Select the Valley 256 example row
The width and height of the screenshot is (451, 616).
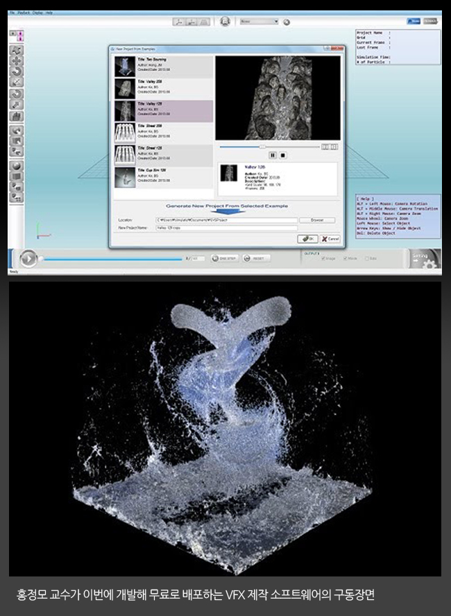pyautogui.click(x=164, y=89)
